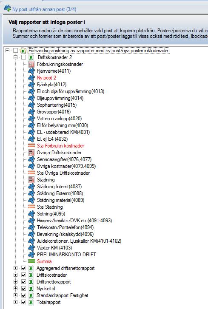Click the green Summa total icon
The width and height of the screenshot is (208, 309).
click(x=31, y=261)
